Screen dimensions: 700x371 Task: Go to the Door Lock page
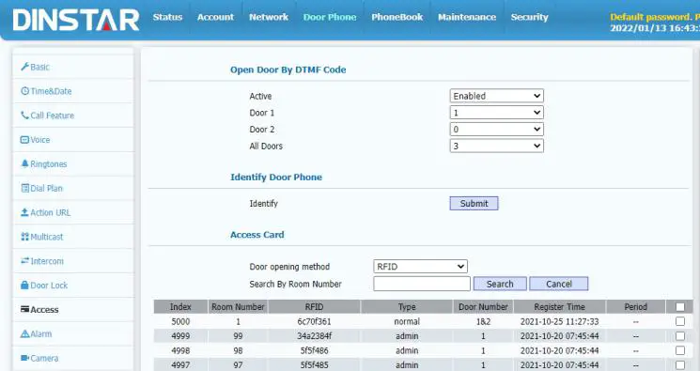pyautogui.click(x=49, y=285)
